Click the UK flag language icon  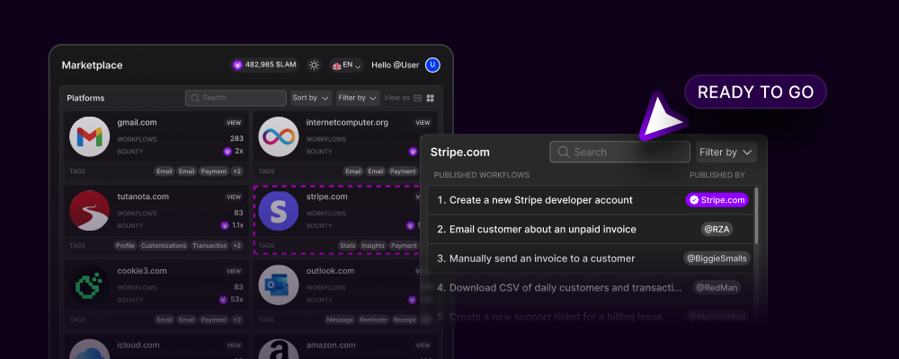(x=336, y=66)
